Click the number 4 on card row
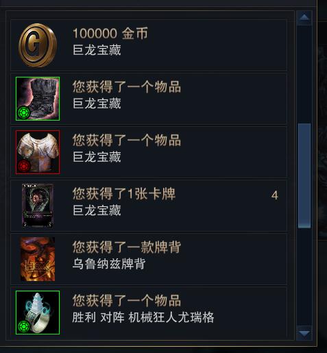The height and width of the screenshot is (353, 327). tap(275, 195)
